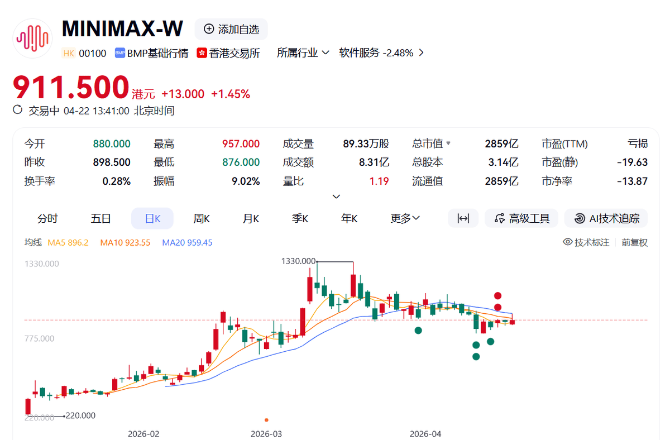Screen dimensions: 670x440
Task: Select the 日K chart tab
Action: pyautogui.click(x=152, y=219)
